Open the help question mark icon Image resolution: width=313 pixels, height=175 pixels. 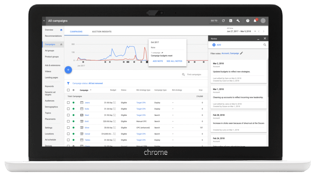tap(248, 20)
